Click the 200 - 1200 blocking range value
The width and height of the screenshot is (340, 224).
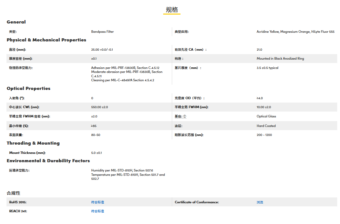tap(264, 135)
